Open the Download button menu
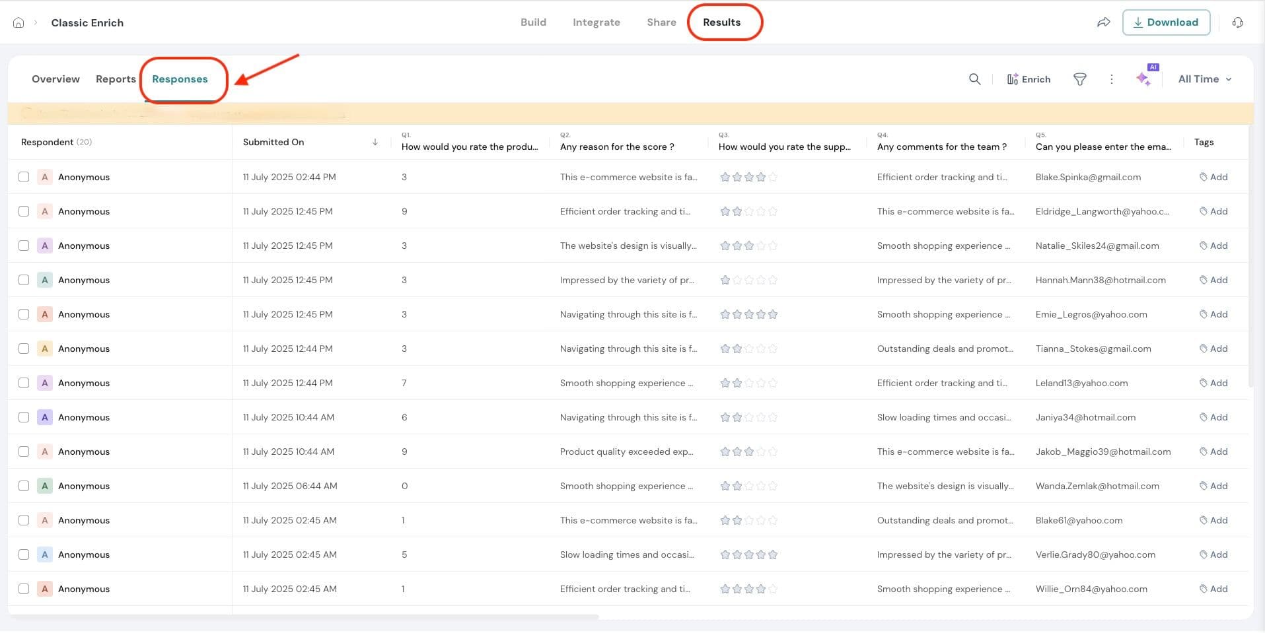 click(1166, 22)
